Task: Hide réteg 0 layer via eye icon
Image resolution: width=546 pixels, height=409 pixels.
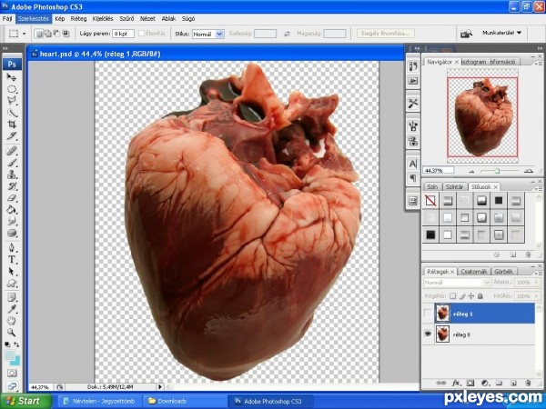Action: [x=428, y=334]
